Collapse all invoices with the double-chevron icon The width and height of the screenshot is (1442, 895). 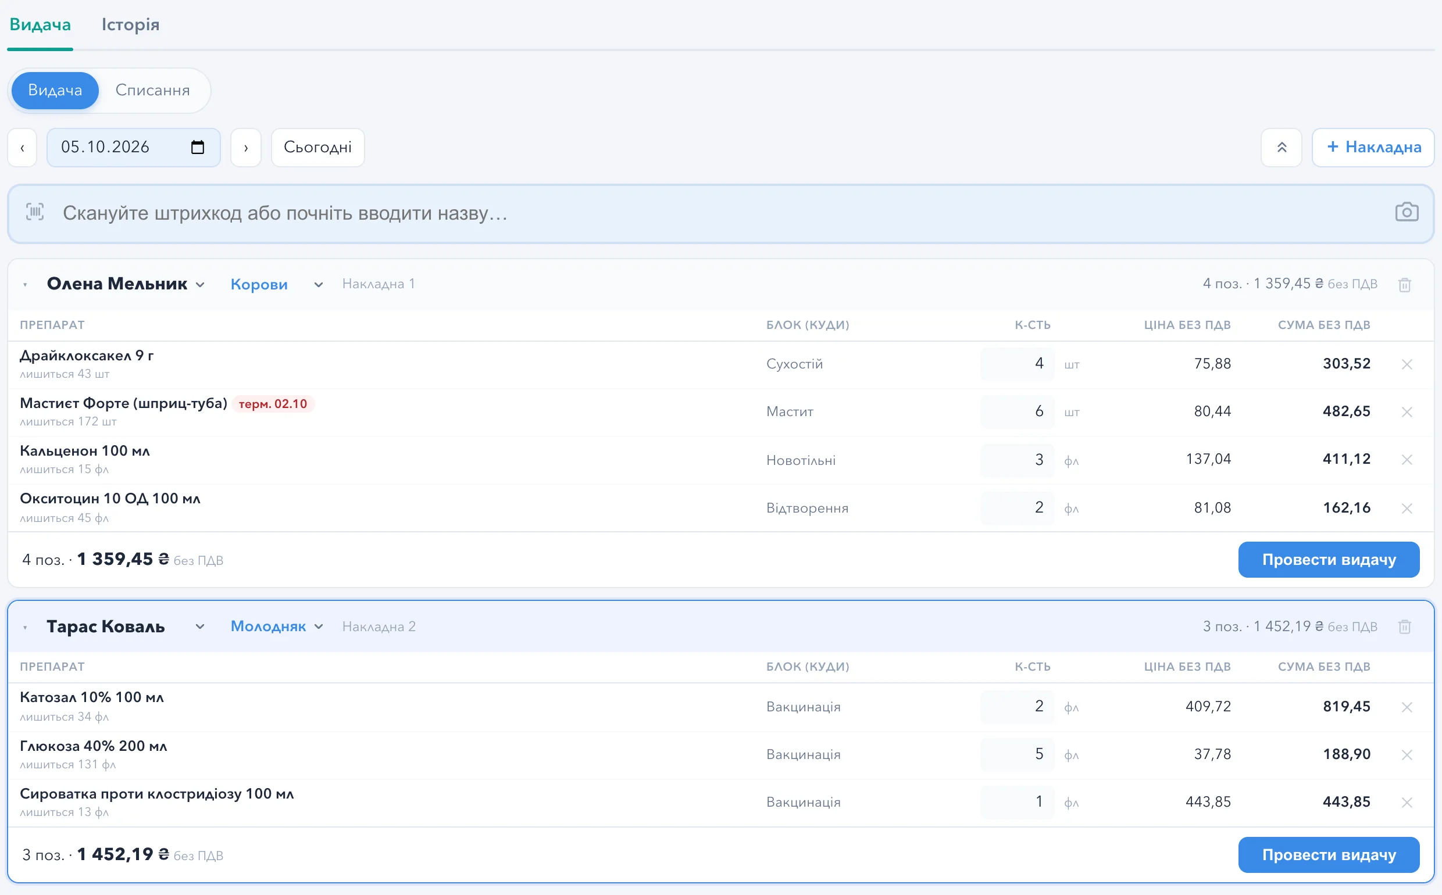[1281, 148]
